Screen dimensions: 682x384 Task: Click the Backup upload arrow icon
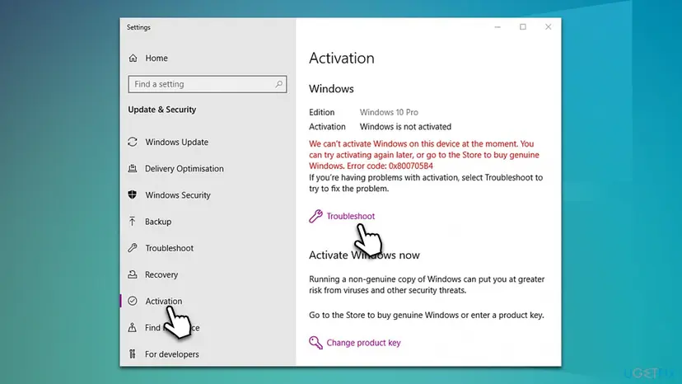pos(133,221)
